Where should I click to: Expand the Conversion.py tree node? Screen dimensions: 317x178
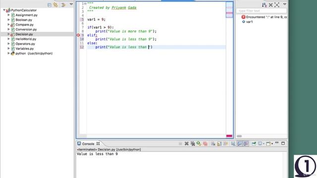[9, 29]
